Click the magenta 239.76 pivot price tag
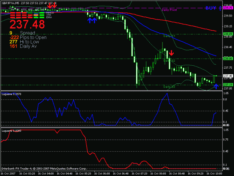 pyautogui.click(x=228, y=8)
